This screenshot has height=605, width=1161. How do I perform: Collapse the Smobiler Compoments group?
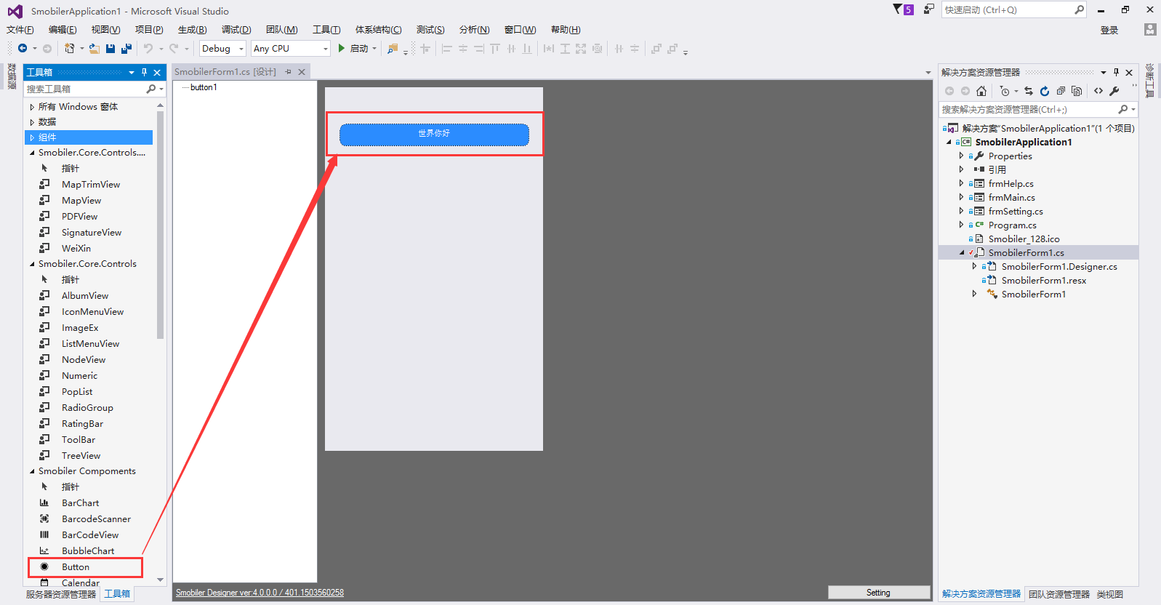coord(32,471)
